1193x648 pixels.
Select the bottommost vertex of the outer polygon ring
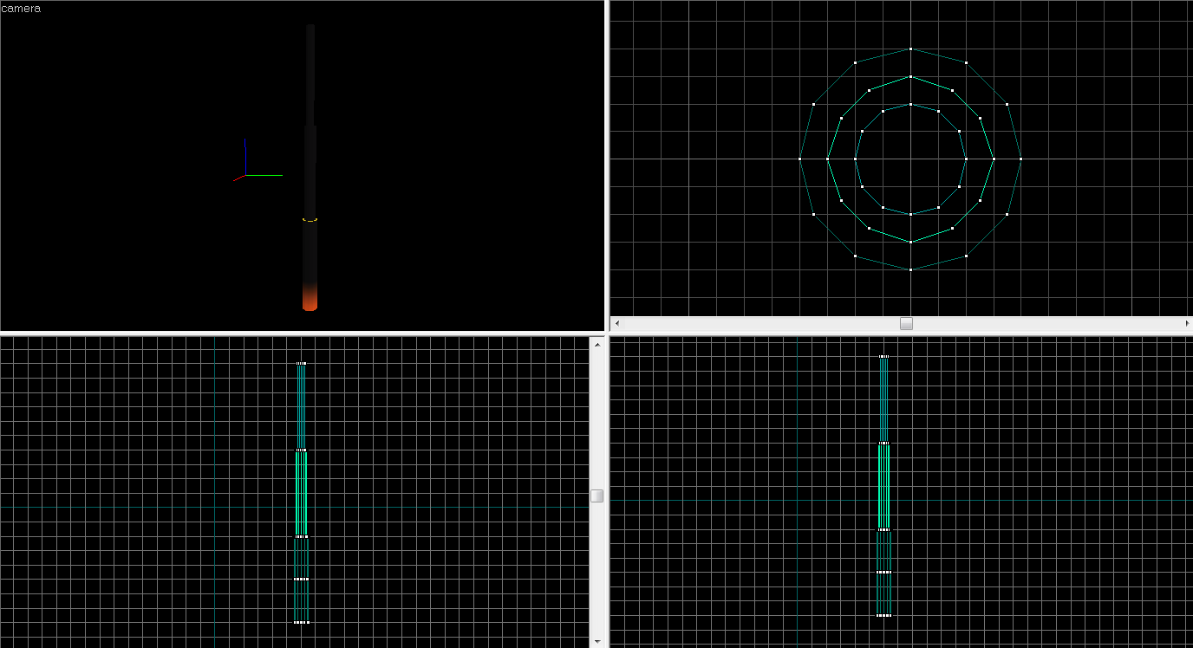coord(910,269)
